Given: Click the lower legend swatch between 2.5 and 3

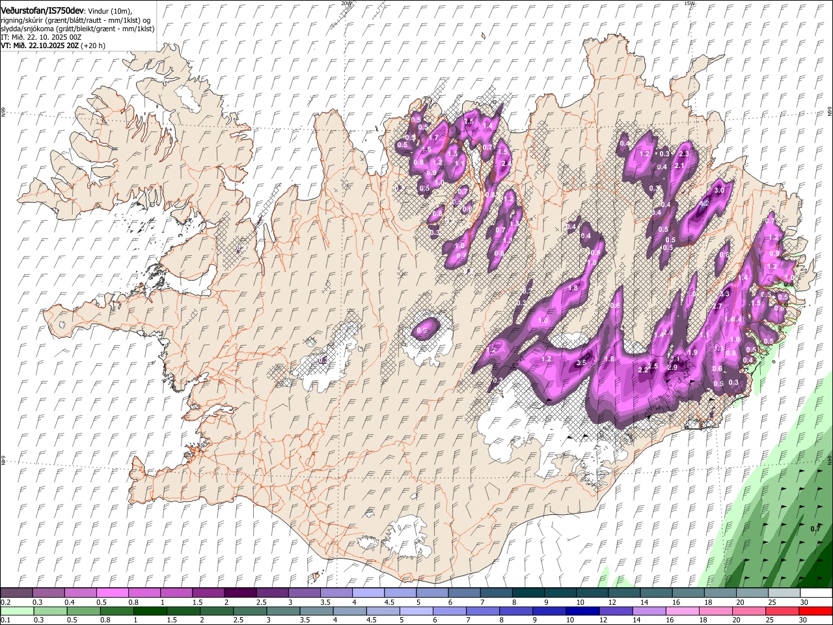Looking at the screenshot, I should (x=249, y=611).
